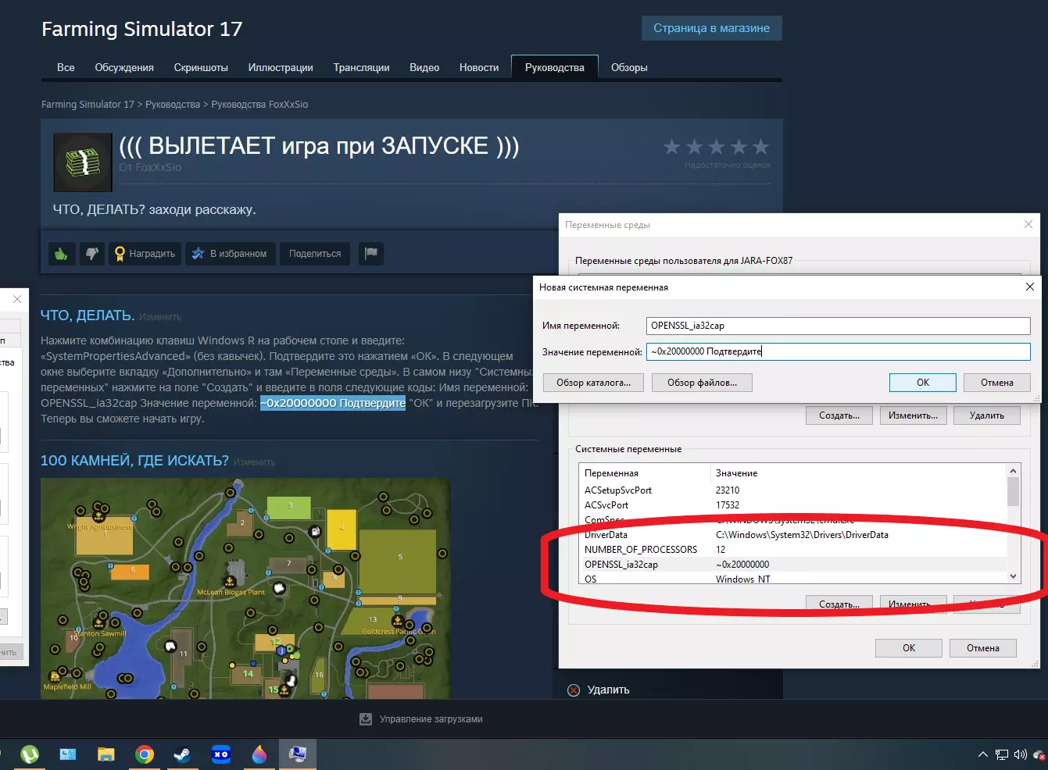The height and width of the screenshot is (770, 1048).
Task: Click the Обзор каталога button
Action: [593, 383]
